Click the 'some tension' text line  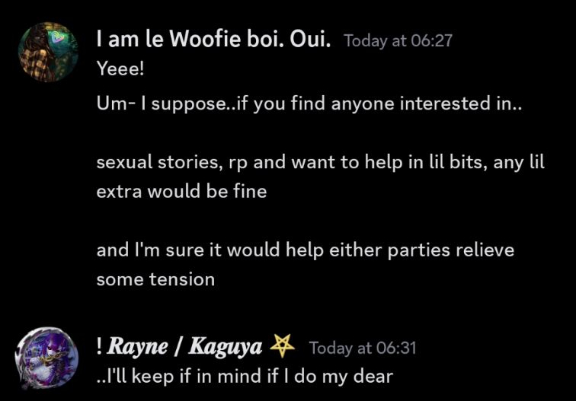coord(155,279)
